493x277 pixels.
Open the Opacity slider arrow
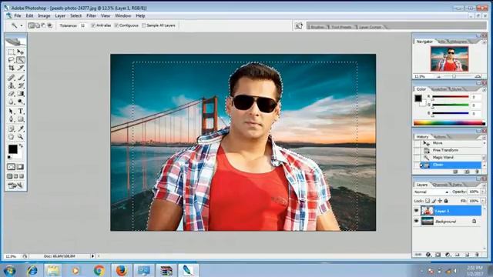(483, 192)
